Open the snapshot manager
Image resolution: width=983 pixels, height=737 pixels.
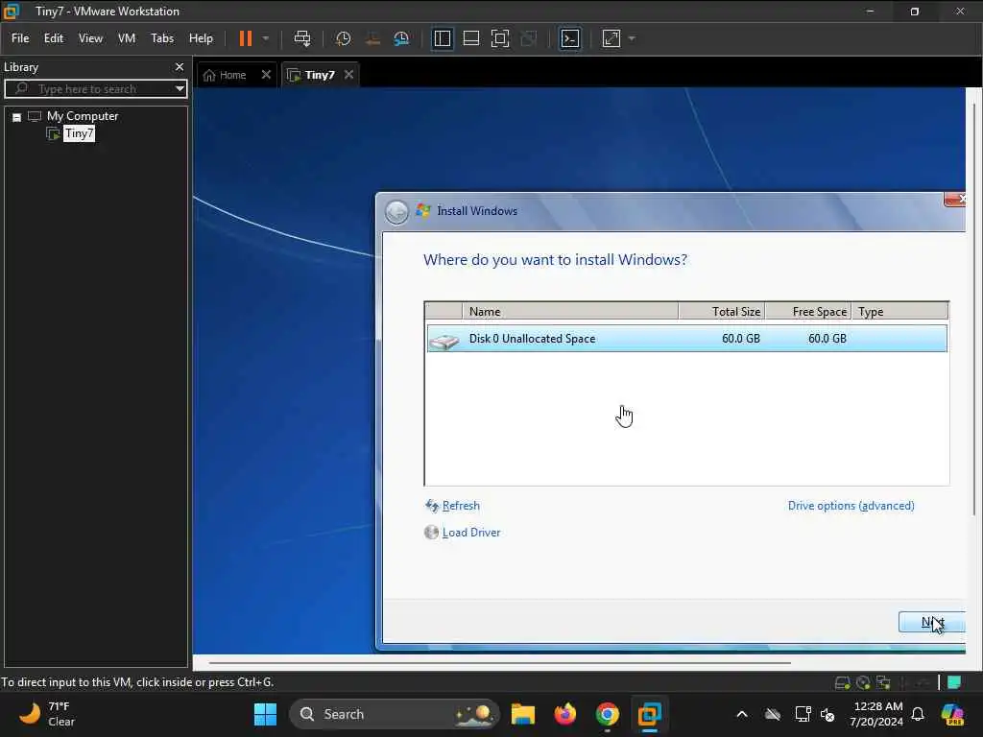401,38
